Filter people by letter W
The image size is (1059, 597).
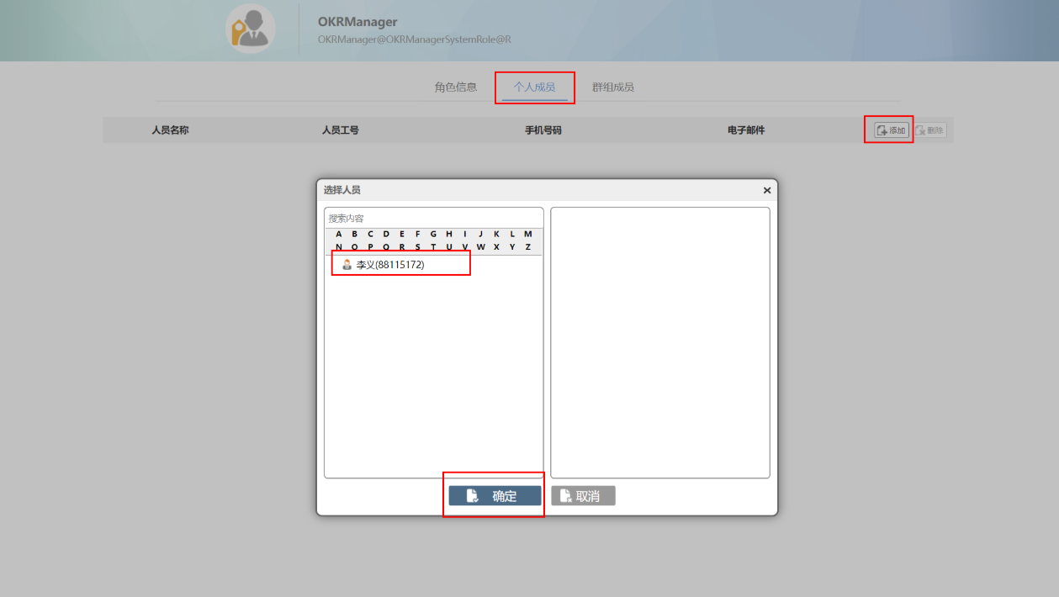(481, 247)
